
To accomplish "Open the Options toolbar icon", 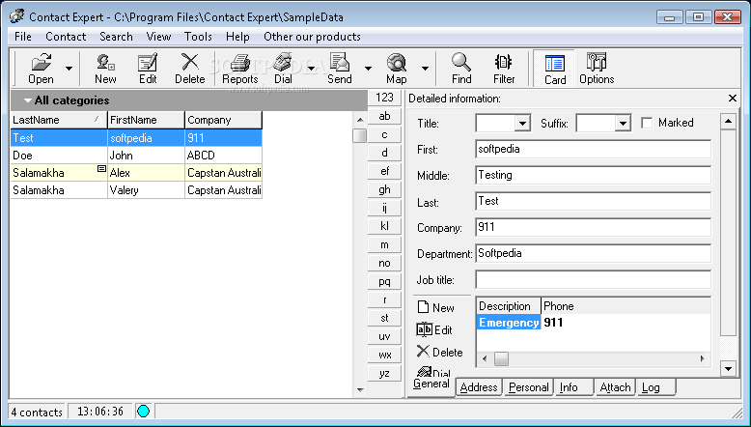I will (597, 62).
